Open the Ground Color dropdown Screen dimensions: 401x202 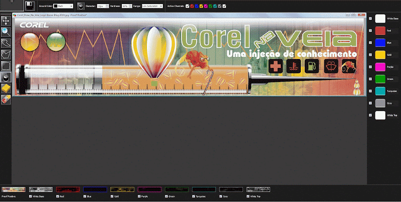coord(63,6)
